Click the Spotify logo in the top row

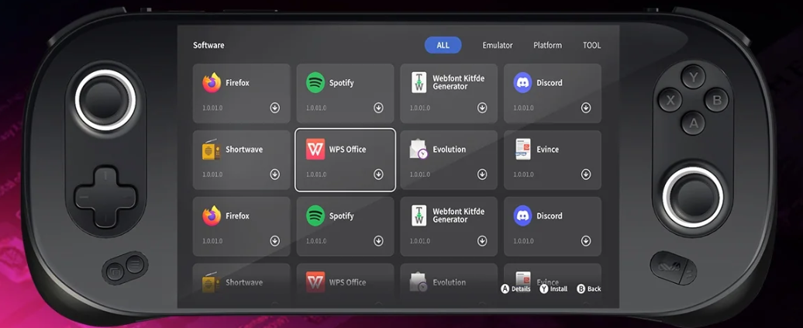coord(315,82)
